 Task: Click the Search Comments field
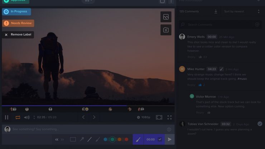coord(218,25)
